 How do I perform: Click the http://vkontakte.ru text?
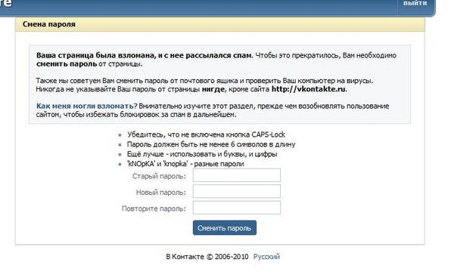coord(309,89)
